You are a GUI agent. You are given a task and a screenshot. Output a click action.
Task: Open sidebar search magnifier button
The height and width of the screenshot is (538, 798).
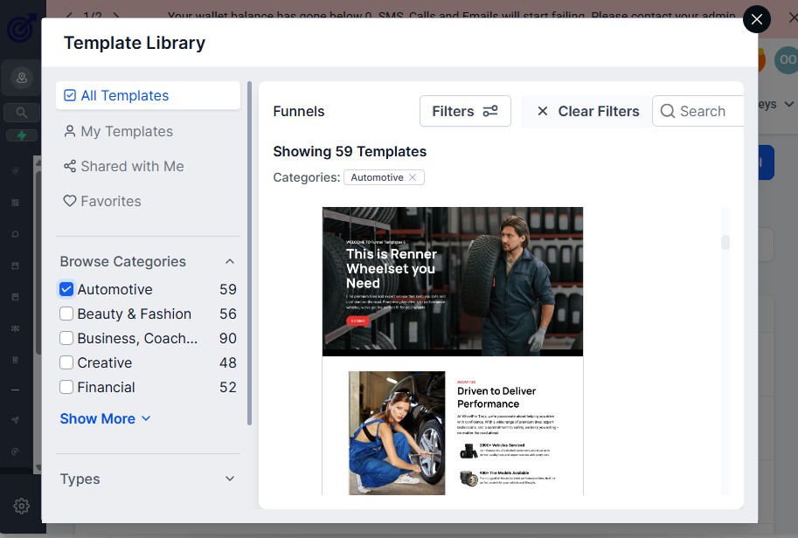coord(21,113)
